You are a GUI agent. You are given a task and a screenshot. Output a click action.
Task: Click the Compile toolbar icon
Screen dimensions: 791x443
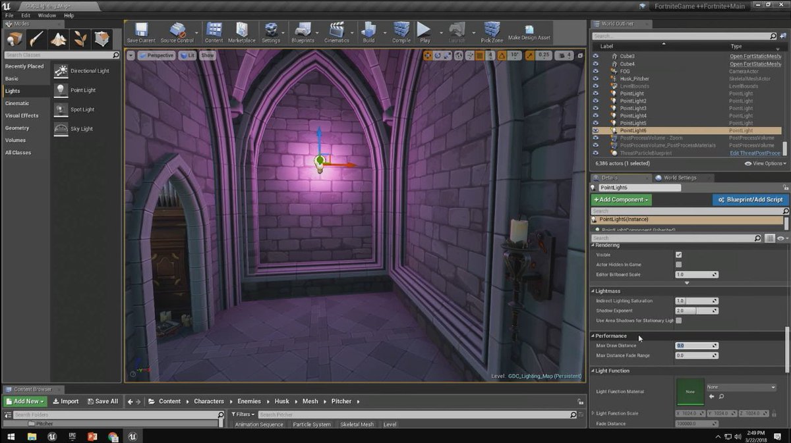coord(401,32)
